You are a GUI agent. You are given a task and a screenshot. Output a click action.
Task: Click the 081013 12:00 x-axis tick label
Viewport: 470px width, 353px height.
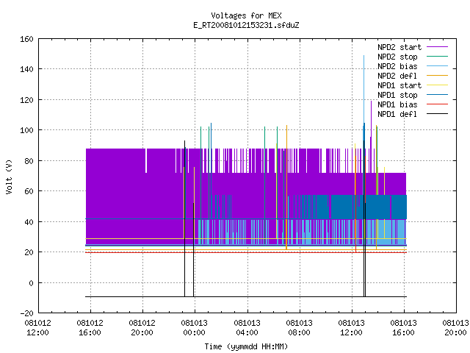351,328
